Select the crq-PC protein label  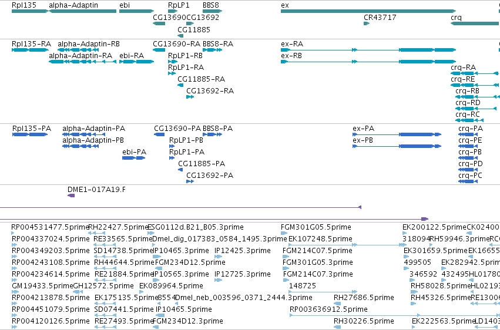coord(470,176)
